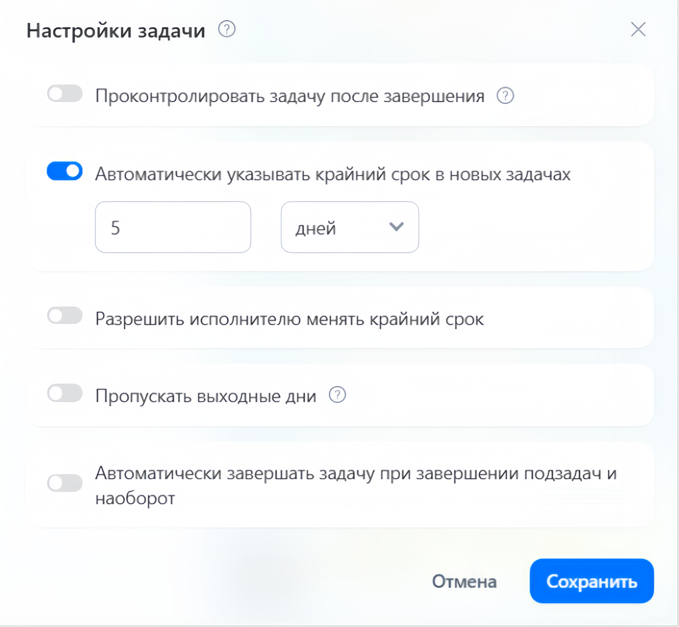Click Отмена to discard changes
Image resolution: width=679 pixels, height=627 pixels.
(464, 582)
